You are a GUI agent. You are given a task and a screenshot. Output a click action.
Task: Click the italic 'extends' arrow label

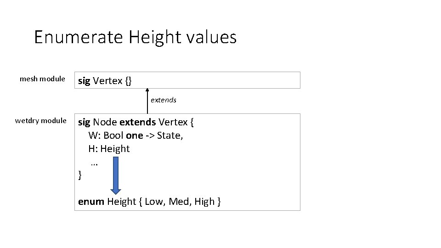click(164, 100)
